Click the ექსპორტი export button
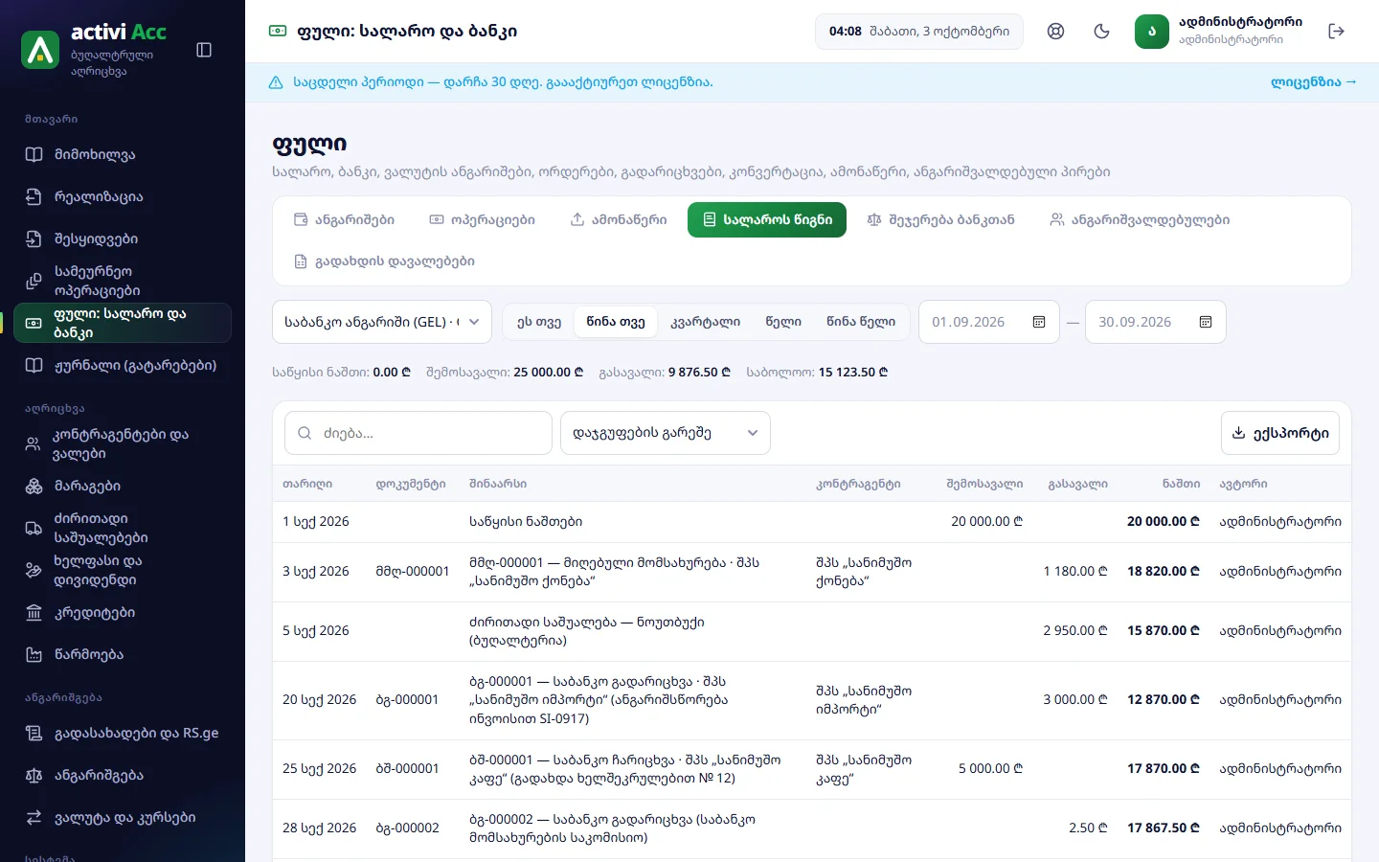This screenshot has width=1379, height=862. 1280,433
